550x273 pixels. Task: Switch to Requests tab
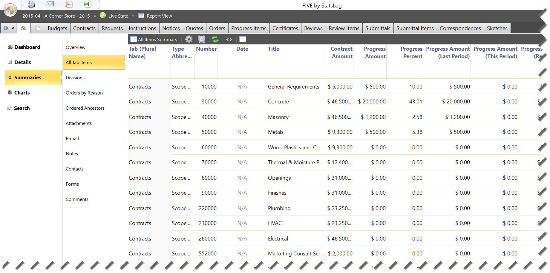(112, 28)
